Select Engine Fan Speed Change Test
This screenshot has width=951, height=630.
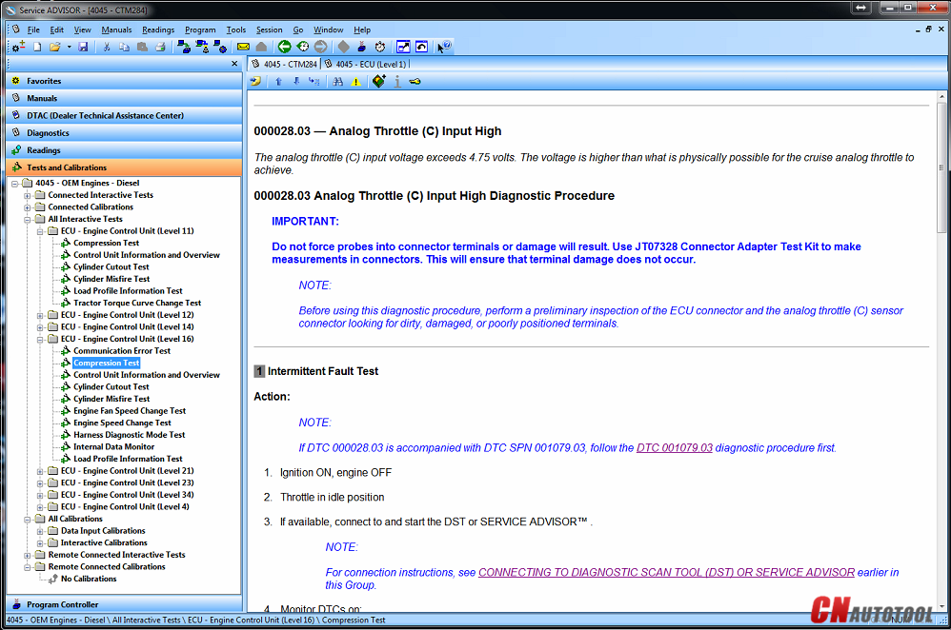pyautogui.click(x=130, y=411)
